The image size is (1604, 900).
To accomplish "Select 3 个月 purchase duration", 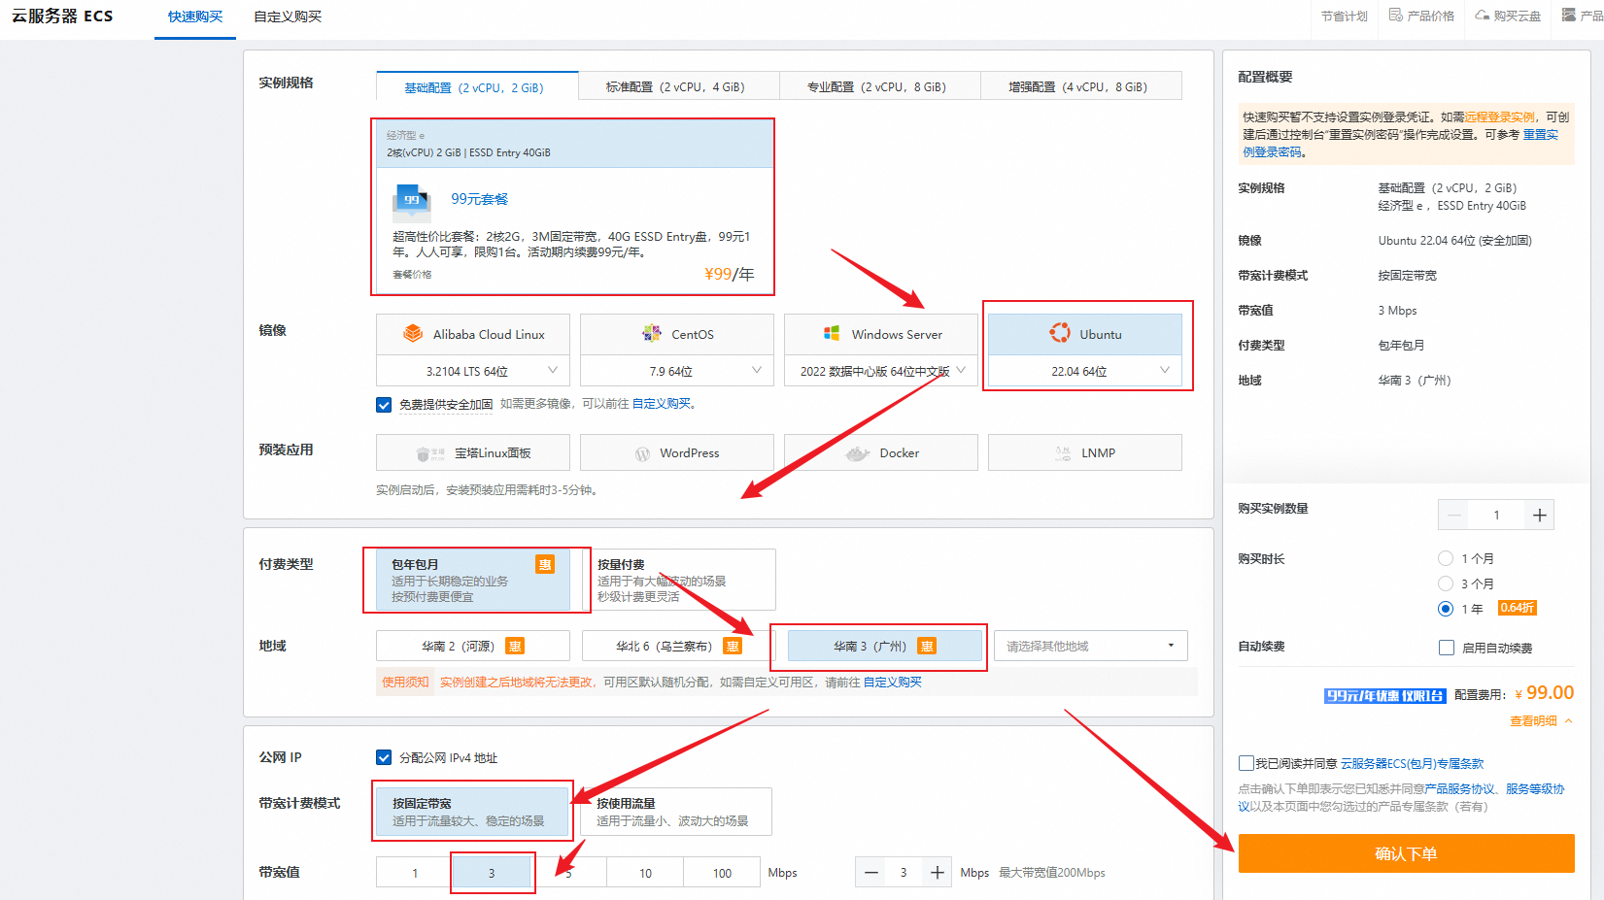I will click(1446, 583).
